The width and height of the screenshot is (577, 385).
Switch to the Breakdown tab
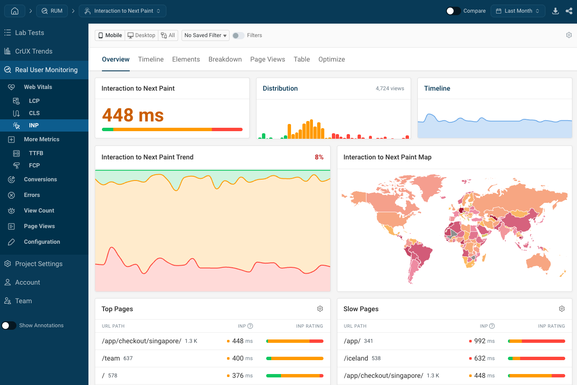point(225,59)
